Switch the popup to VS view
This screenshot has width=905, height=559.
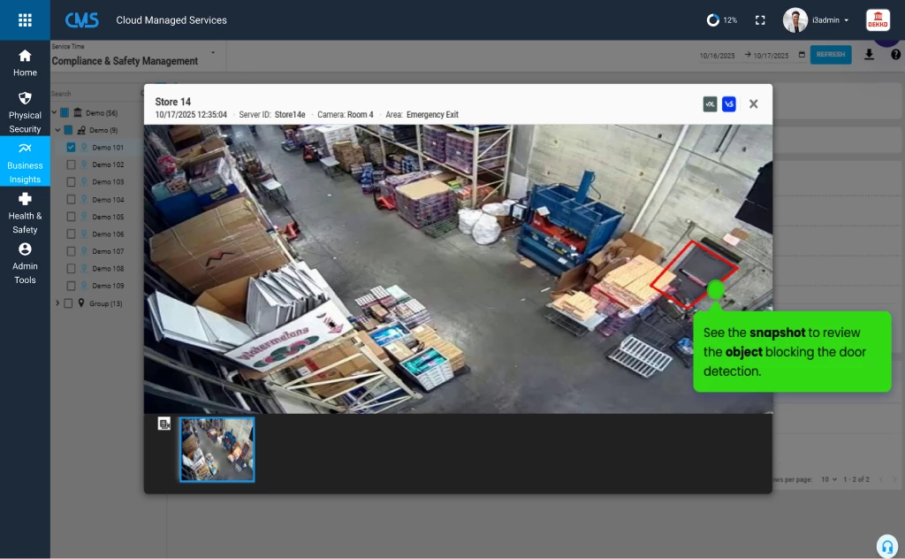[x=728, y=103]
